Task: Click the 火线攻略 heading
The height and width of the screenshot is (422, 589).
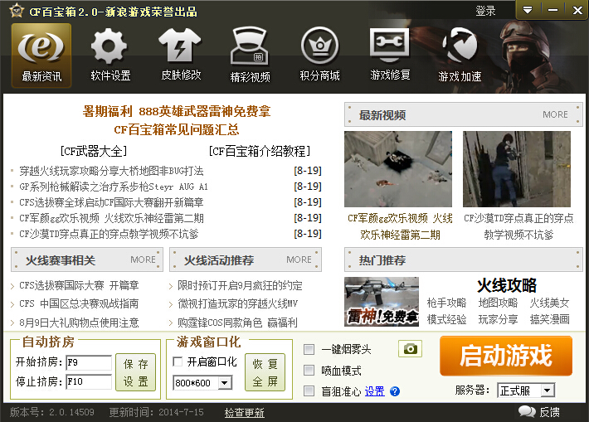Action: [x=507, y=286]
